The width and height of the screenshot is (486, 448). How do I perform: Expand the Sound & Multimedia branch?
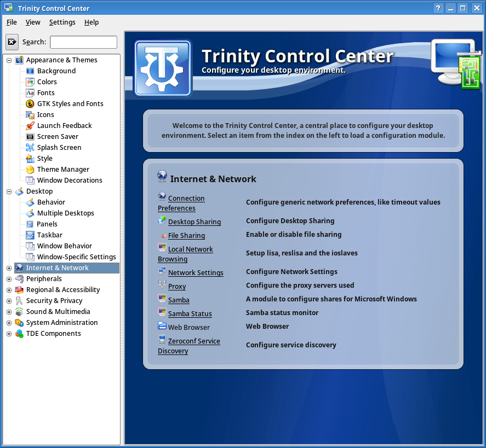click(9, 312)
